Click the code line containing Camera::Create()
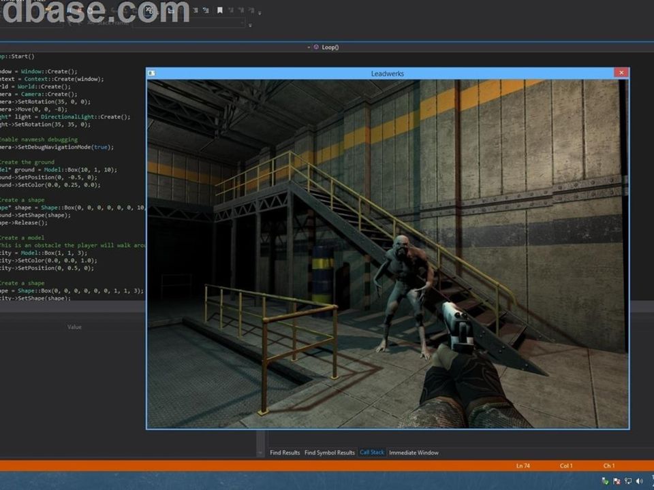This screenshot has width=654, height=490. point(39,94)
